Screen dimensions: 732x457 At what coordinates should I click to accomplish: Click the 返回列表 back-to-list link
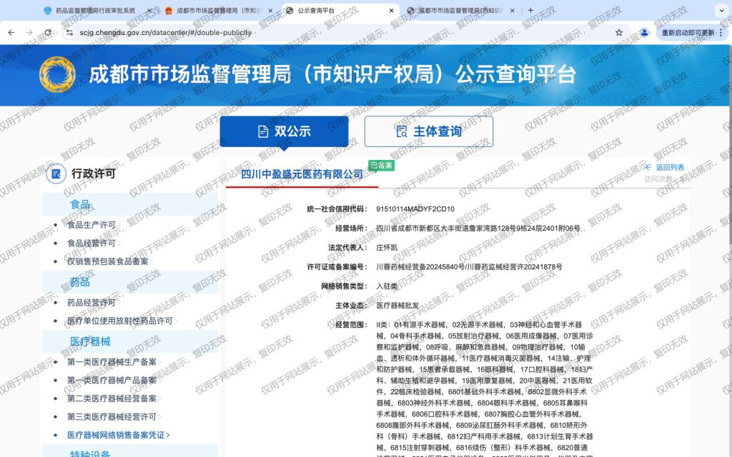coord(665,167)
